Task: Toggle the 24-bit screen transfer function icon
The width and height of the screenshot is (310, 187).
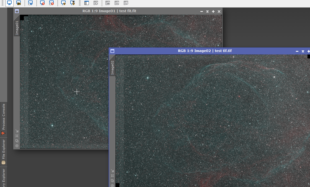Action: click(19, 3)
